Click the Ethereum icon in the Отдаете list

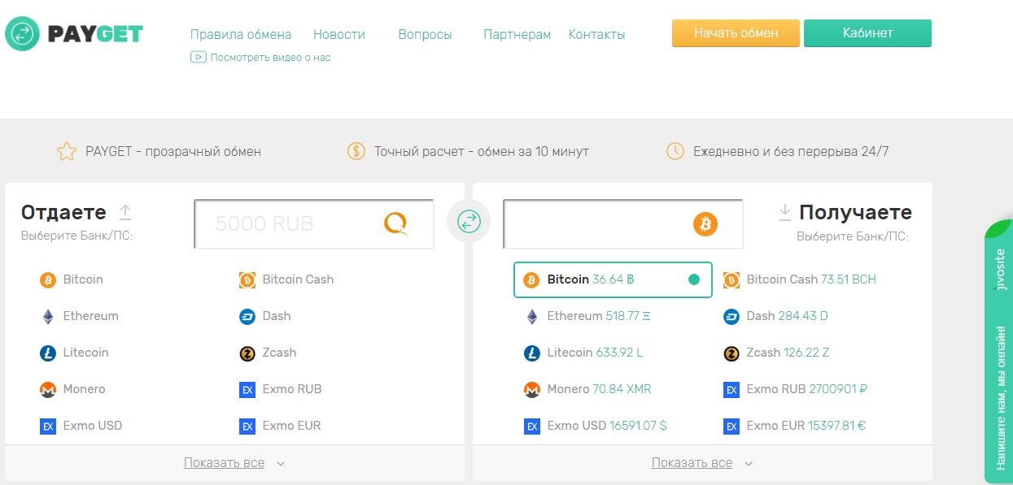point(48,316)
